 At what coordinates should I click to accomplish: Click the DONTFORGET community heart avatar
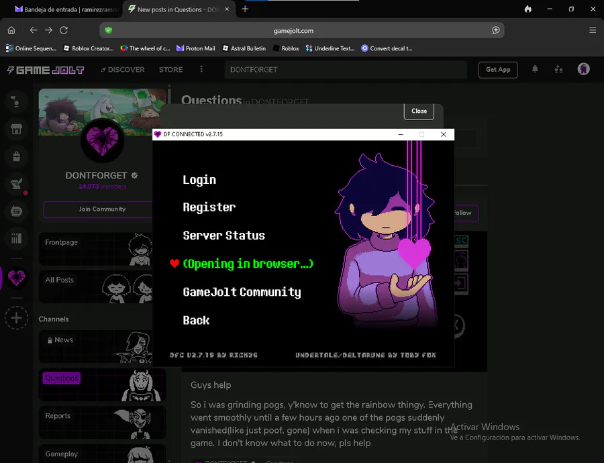tap(102, 141)
